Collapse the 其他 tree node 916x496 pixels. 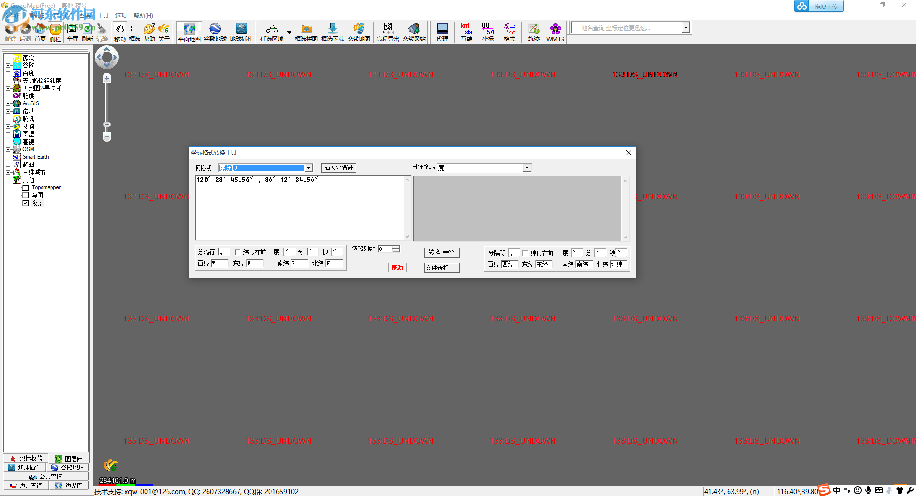[x=8, y=180]
